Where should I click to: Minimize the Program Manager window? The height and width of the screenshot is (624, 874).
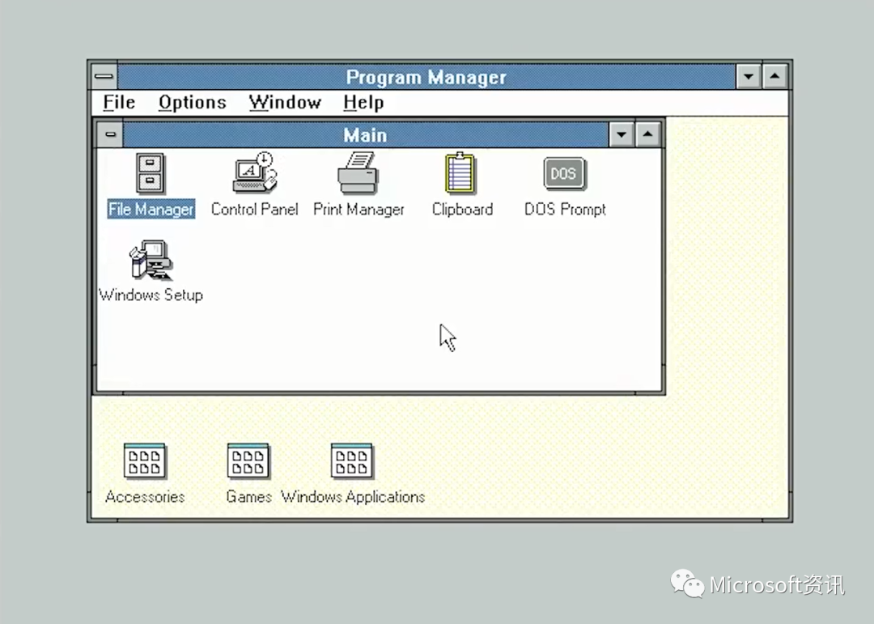pyautogui.click(x=749, y=76)
